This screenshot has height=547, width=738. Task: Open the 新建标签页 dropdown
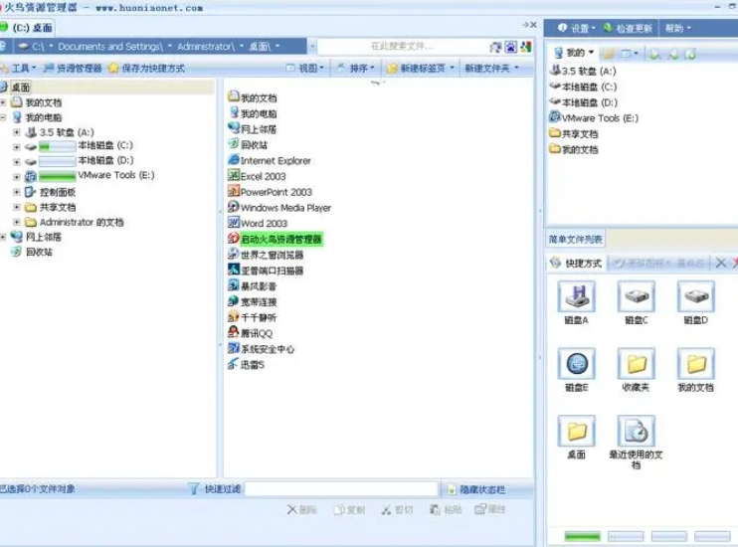pos(422,69)
